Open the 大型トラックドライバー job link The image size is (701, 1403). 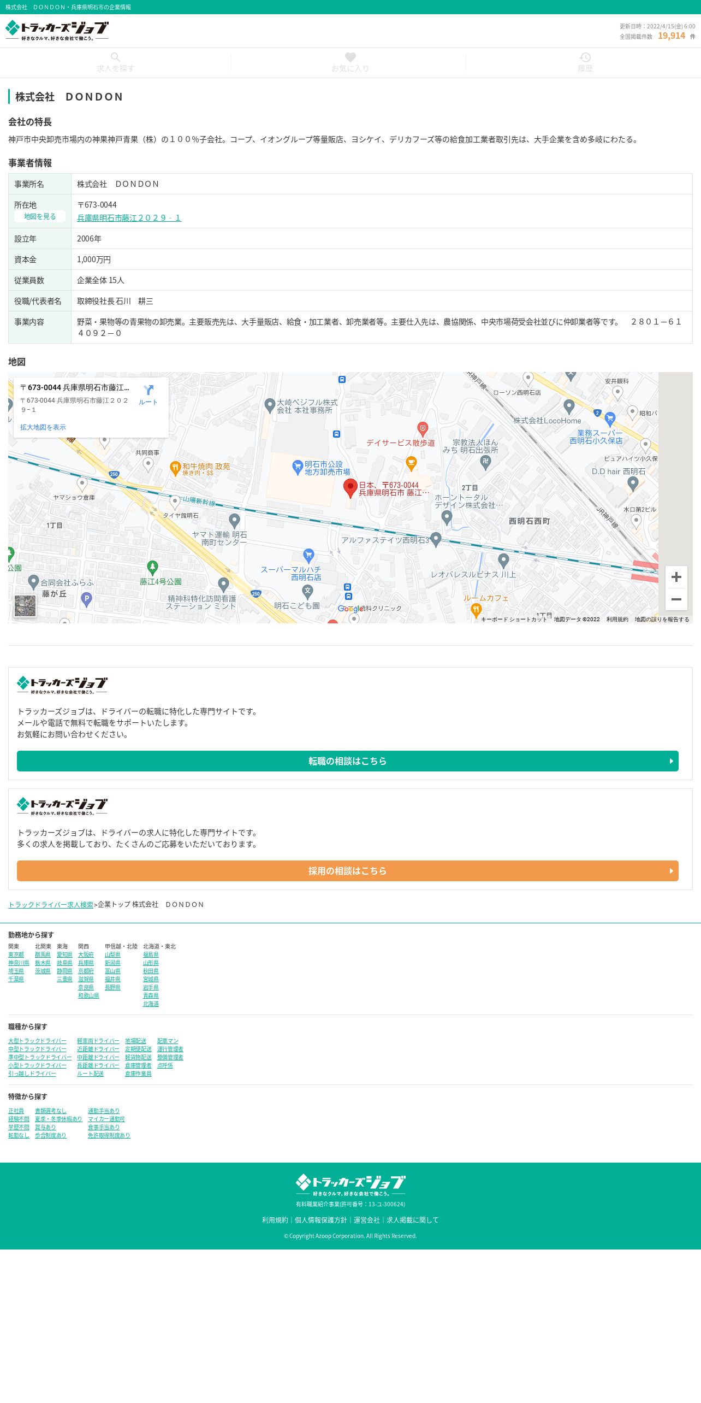37,1041
